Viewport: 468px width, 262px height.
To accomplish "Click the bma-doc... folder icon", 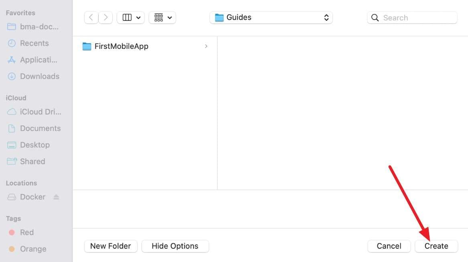I will click(x=12, y=27).
